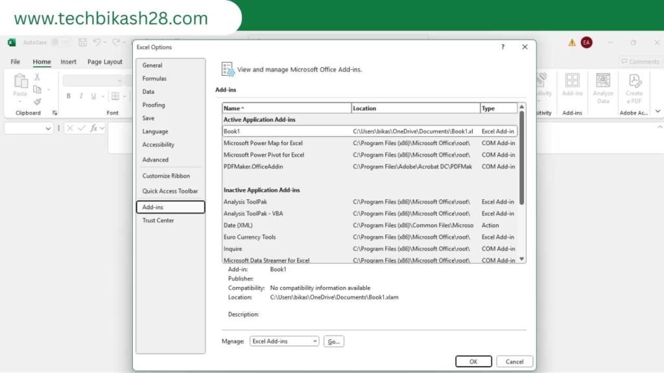Select the Book1 add-in row
The width and height of the screenshot is (664, 373).
[x=370, y=131]
